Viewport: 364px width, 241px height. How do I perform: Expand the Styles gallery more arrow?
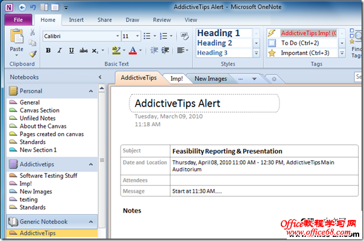click(x=256, y=53)
